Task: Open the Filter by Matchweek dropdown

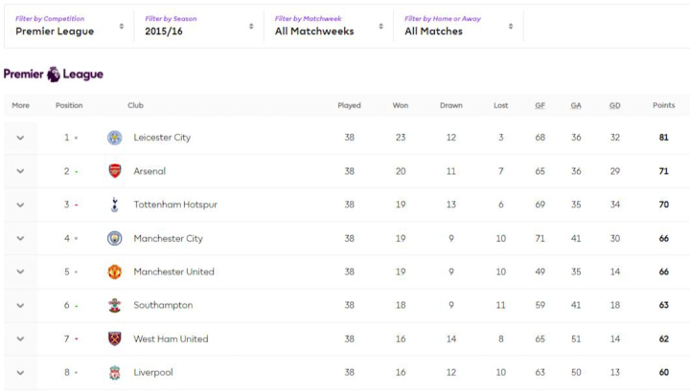Action: coord(329,26)
